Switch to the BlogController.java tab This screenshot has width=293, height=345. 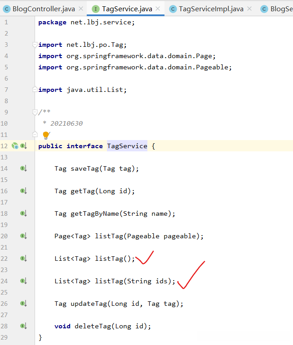coord(44,9)
